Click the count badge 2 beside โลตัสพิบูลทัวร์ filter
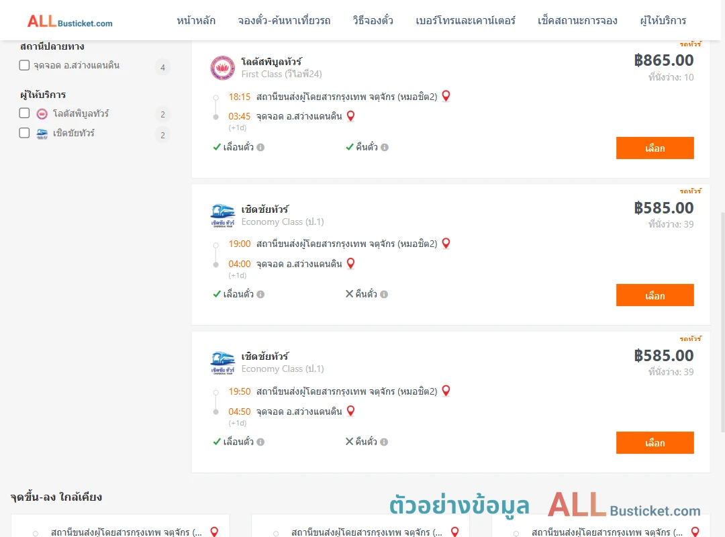This screenshot has width=725, height=537. (x=162, y=115)
